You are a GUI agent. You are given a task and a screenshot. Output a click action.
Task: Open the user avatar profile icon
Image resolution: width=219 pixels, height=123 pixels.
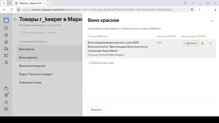tap(6, 109)
